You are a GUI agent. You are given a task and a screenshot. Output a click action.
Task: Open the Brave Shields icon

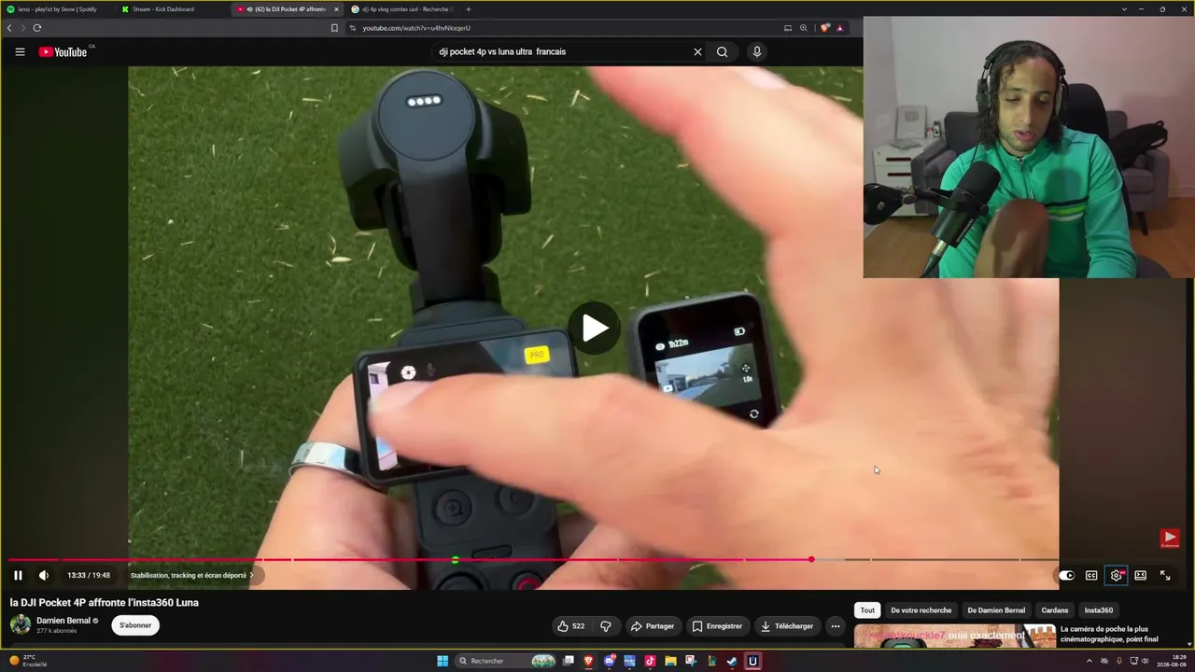(x=824, y=28)
